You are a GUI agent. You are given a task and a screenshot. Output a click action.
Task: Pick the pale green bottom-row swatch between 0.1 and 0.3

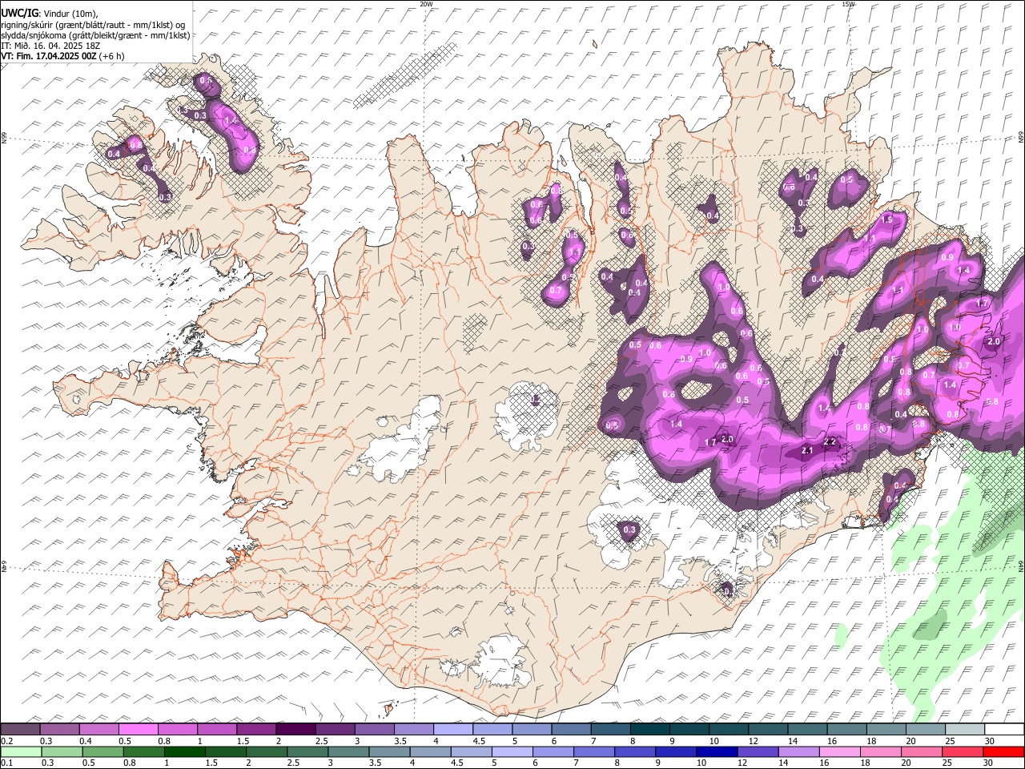pyautogui.click(x=21, y=751)
